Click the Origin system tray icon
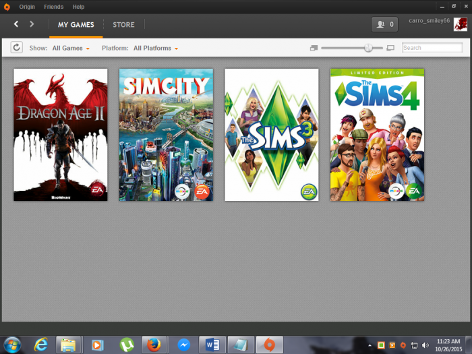 coord(403,345)
